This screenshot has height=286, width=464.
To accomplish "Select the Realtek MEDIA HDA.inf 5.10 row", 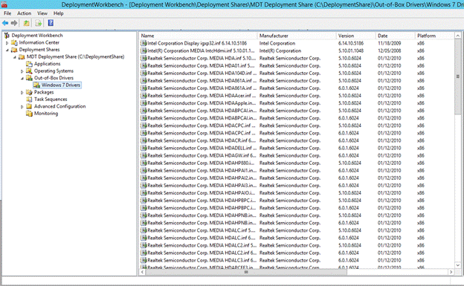I will pyautogui.click(x=297, y=58).
